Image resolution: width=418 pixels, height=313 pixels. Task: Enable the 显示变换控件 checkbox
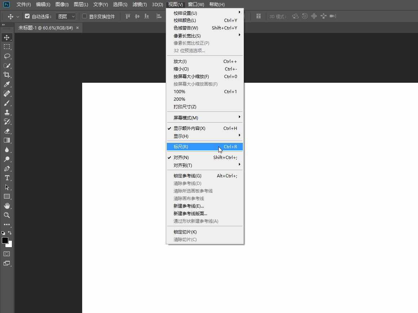point(85,16)
